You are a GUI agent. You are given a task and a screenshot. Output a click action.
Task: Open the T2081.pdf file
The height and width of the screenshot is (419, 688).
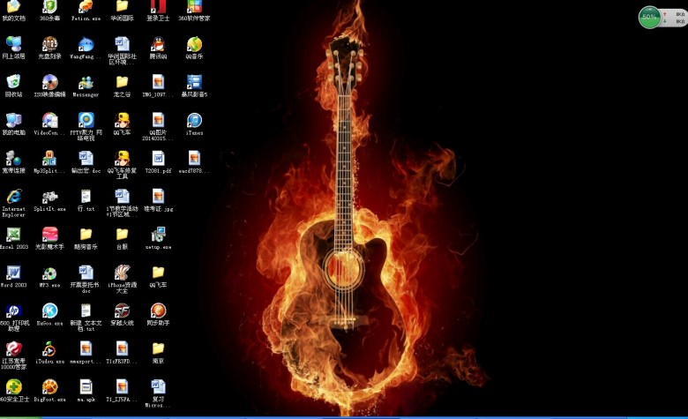158,159
